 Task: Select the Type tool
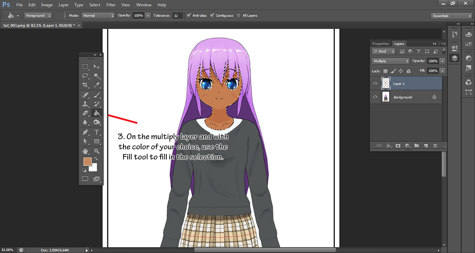(96, 132)
